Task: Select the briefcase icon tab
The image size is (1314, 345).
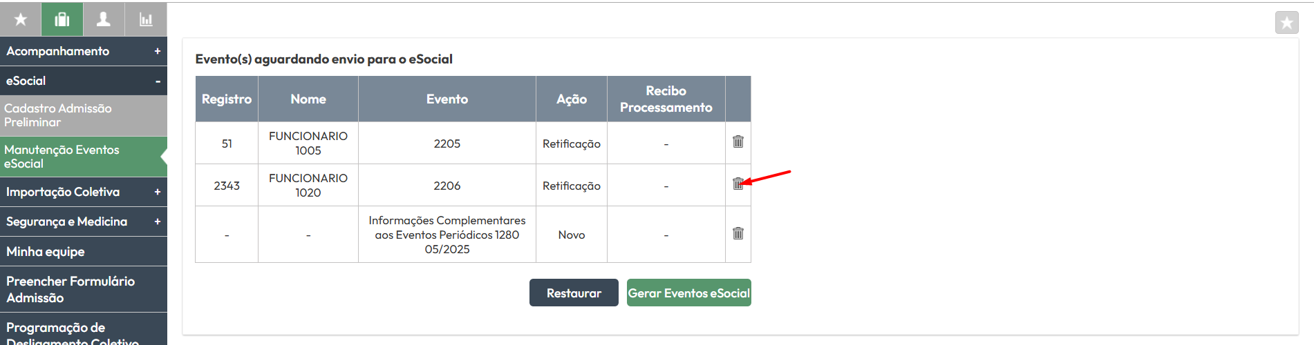Action: pyautogui.click(x=62, y=19)
